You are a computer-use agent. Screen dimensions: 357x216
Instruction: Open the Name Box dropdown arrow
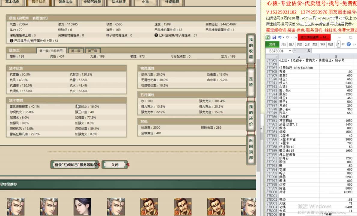coord(290,51)
